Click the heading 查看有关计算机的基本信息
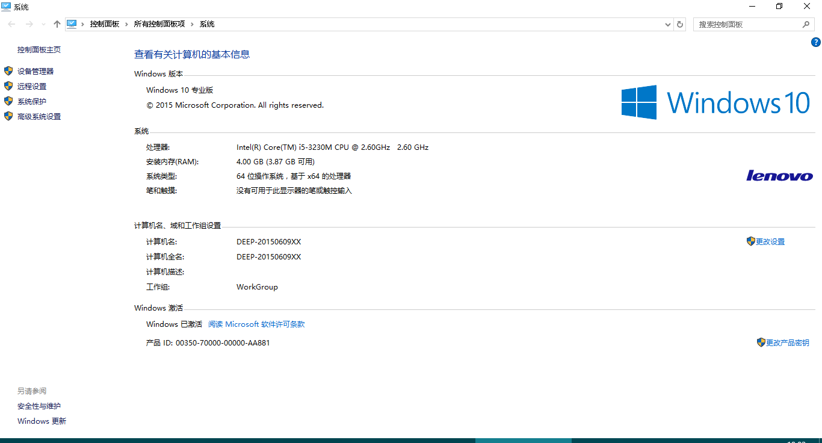 192,54
